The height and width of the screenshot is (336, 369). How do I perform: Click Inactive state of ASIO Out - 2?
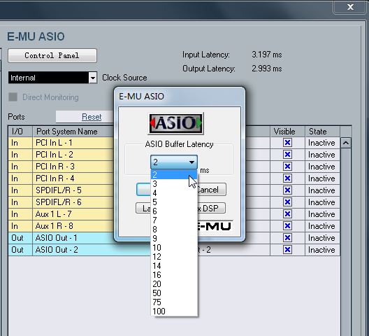click(321, 250)
